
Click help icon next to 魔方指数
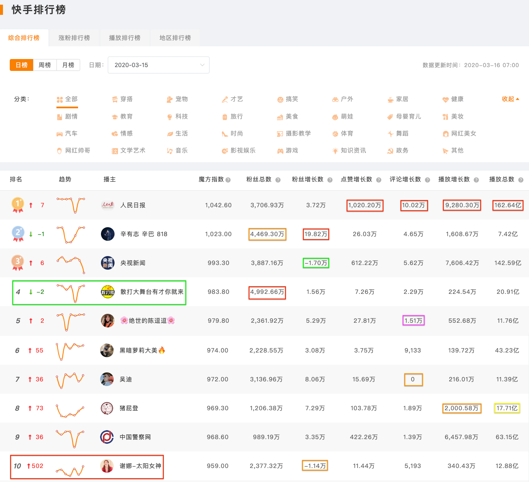(228, 180)
